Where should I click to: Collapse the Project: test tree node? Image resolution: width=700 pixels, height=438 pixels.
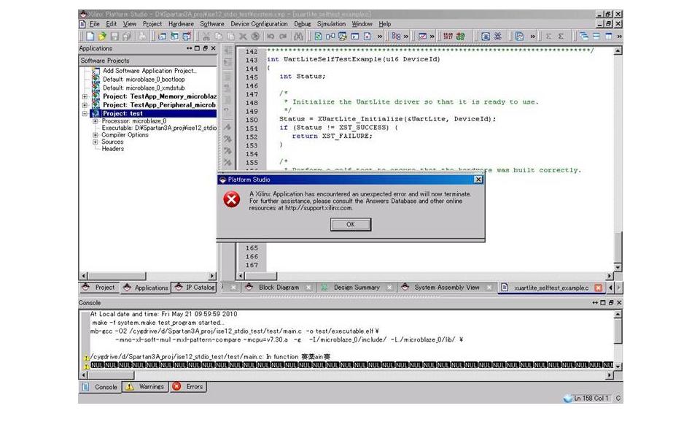click(85, 114)
